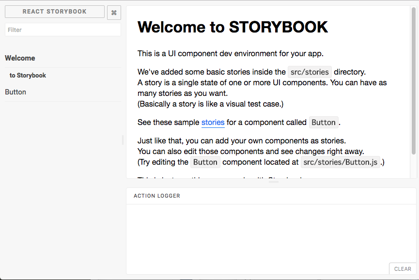This screenshot has height=280, width=419.
Task: Switch to the ACTION LOGGER tab
Action: tap(157, 196)
